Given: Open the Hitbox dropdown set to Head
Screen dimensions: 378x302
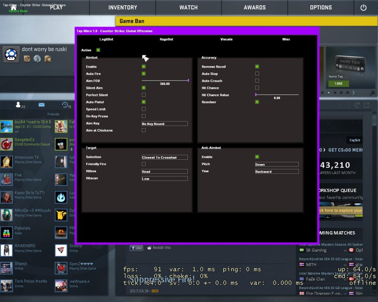Looking at the screenshot, I should (165, 171).
